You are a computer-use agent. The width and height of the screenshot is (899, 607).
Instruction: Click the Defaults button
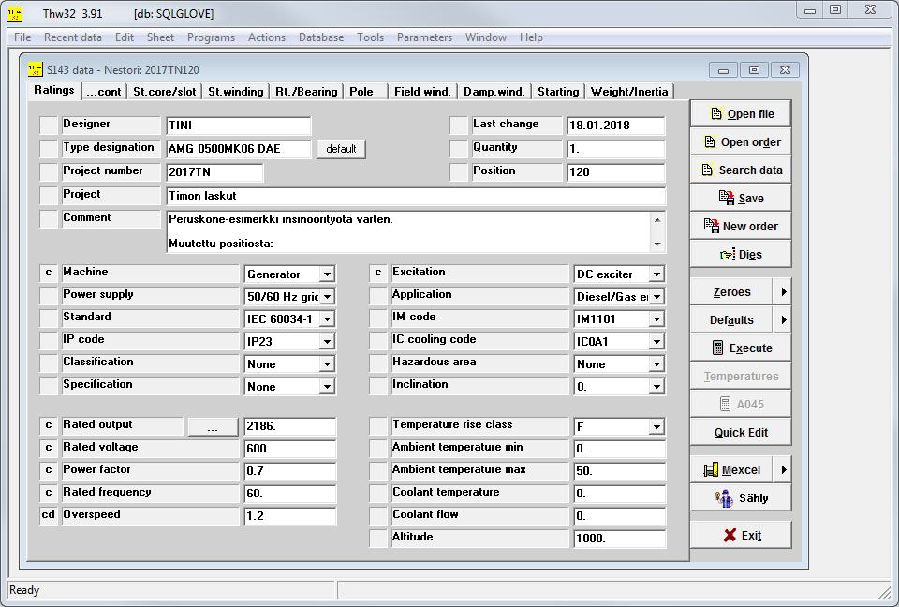[x=731, y=319]
